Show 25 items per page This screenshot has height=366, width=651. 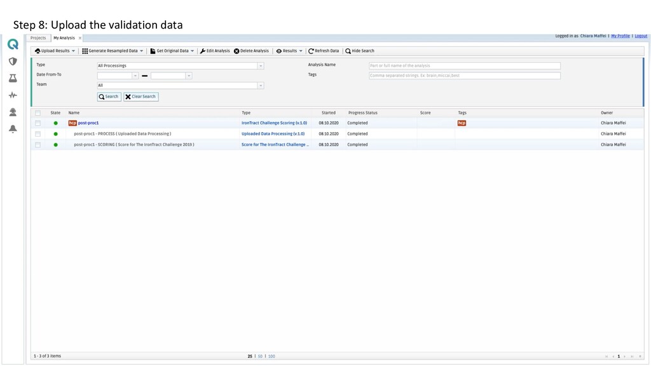point(250,356)
